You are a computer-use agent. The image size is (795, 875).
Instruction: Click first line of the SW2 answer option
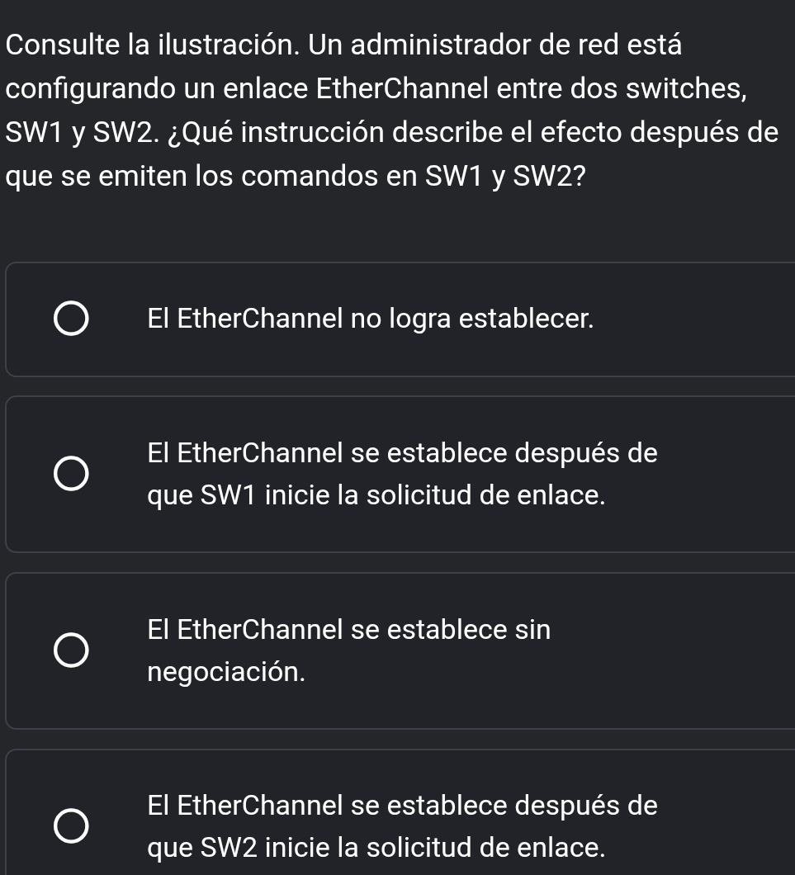pos(402,805)
